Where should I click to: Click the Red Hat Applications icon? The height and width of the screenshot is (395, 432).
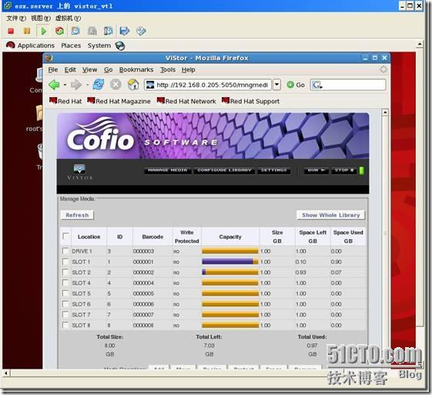[11, 46]
